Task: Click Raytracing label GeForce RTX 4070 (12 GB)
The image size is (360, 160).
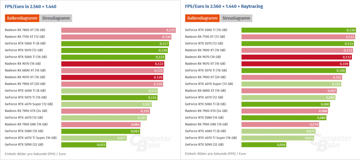Action: [204, 97]
